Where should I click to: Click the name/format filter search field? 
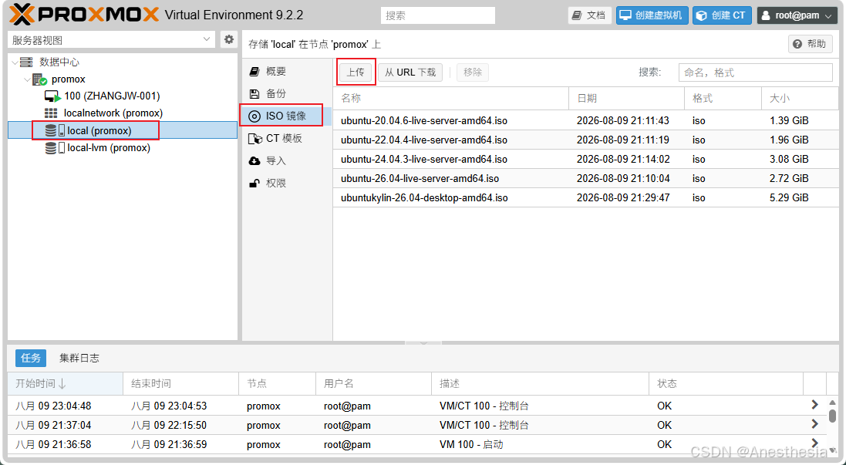point(755,72)
